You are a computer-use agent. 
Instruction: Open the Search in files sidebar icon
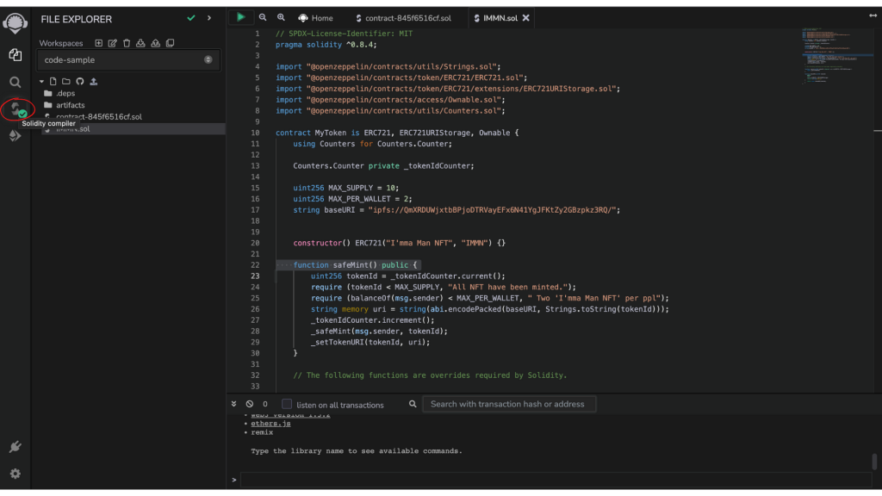coord(16,82)
